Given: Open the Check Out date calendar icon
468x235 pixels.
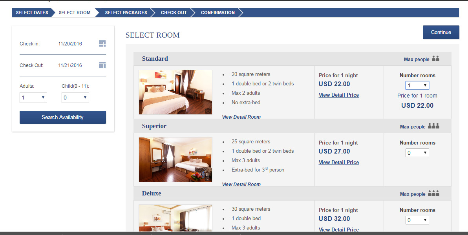Looking at the screenshot, I should click(102, 65).
